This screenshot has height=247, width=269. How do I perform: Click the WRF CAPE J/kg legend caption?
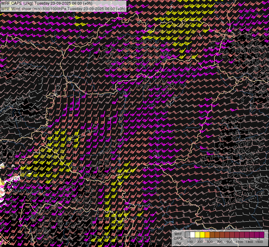click(x=178, y=238)
